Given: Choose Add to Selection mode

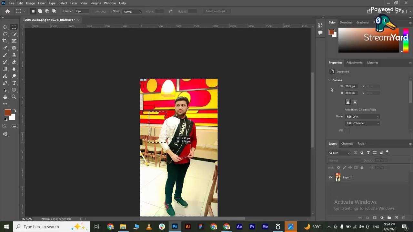Looking at the screenshot, I should tap(40, 11).
